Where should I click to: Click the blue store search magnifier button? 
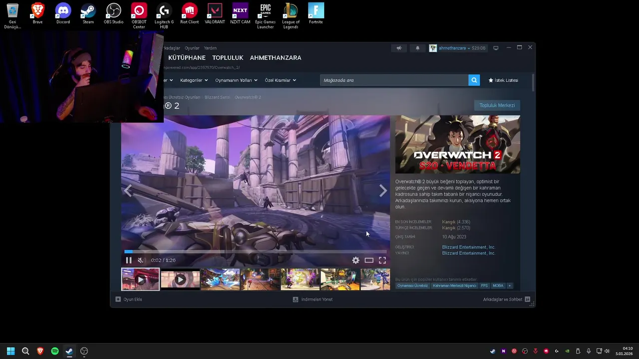[474, 80]
